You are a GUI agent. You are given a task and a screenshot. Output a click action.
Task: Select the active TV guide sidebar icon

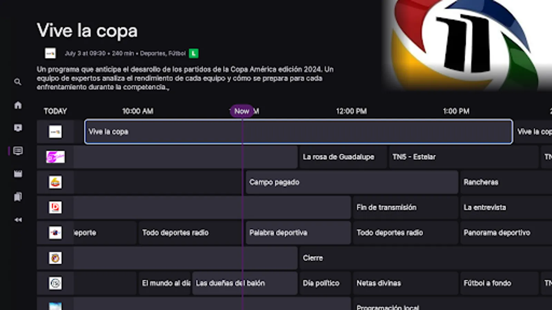click(18, 150)
